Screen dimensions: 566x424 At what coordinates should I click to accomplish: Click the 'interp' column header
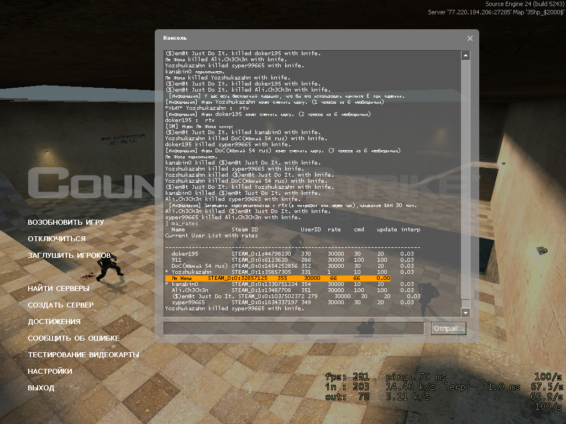click(x=411, y=229)
